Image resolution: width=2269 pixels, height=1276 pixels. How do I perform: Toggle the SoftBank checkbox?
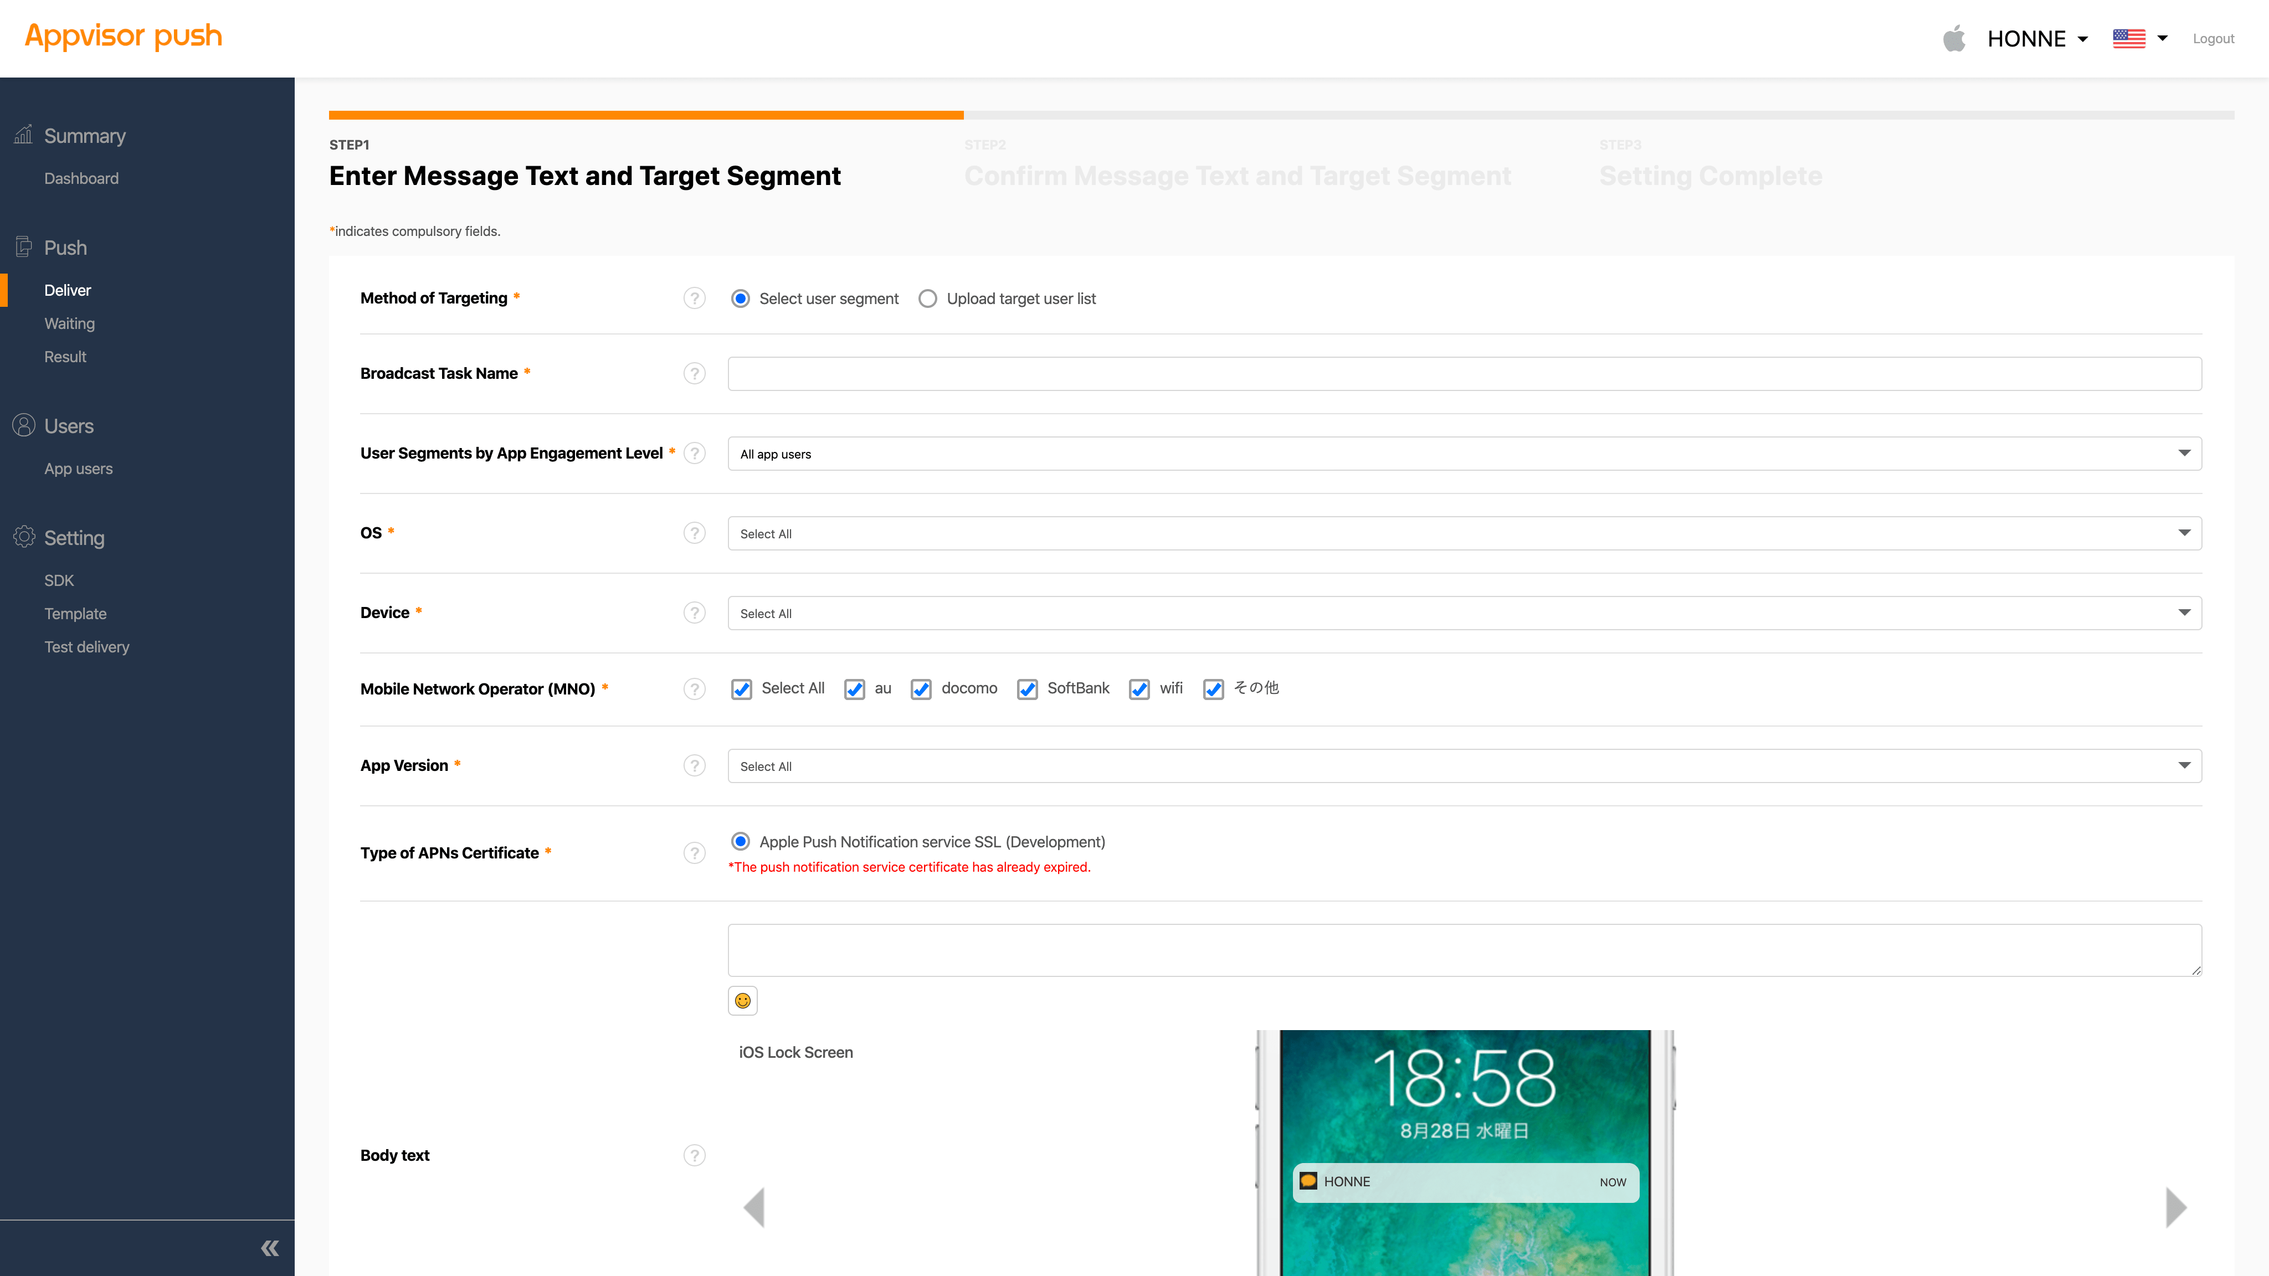point(1027,688)
